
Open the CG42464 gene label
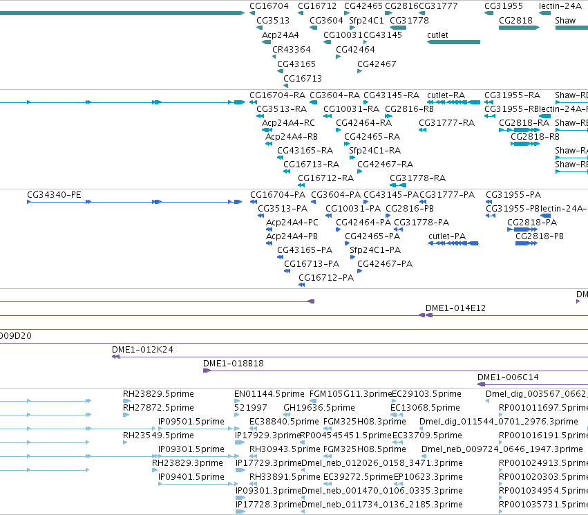point(355,50)
